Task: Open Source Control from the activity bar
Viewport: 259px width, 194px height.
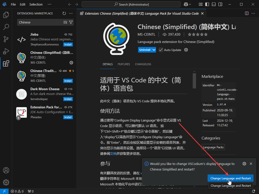Action: 6,39
